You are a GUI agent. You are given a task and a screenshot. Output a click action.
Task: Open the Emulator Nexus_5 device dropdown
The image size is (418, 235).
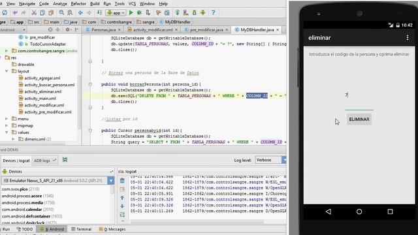pyautogui.click(x=58, y=180)
